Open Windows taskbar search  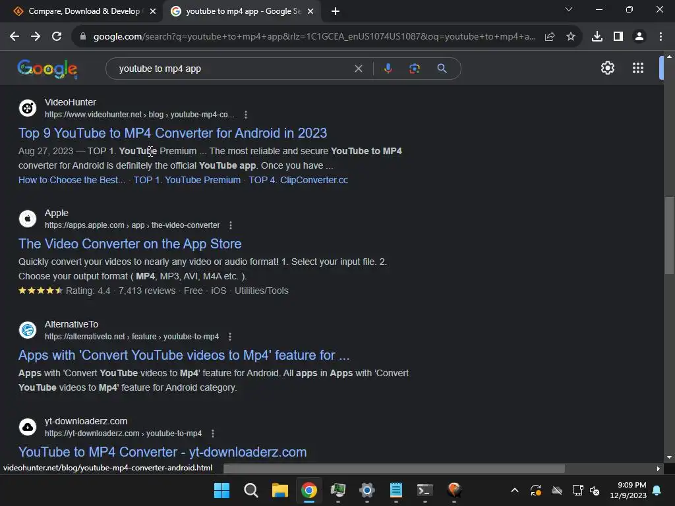tap(250, 490)
